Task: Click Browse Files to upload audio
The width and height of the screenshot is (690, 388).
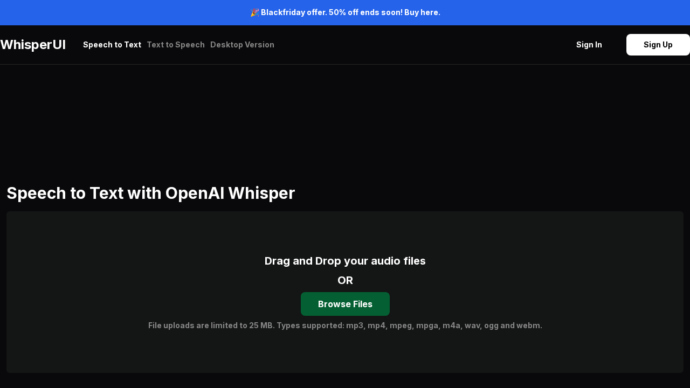Action: tap(345, 304)
